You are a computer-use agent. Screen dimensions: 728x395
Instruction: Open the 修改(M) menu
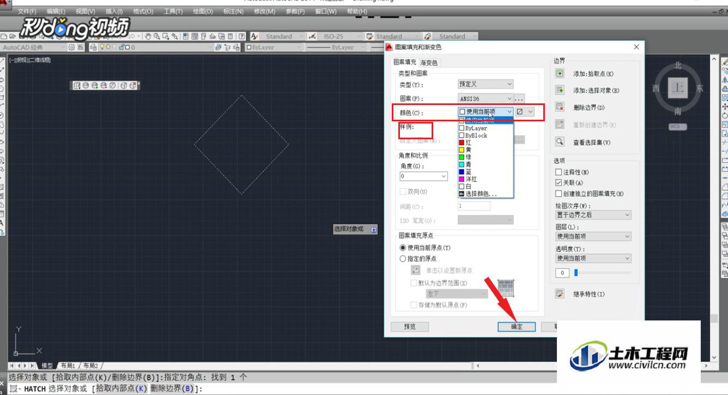coord(264,11)
